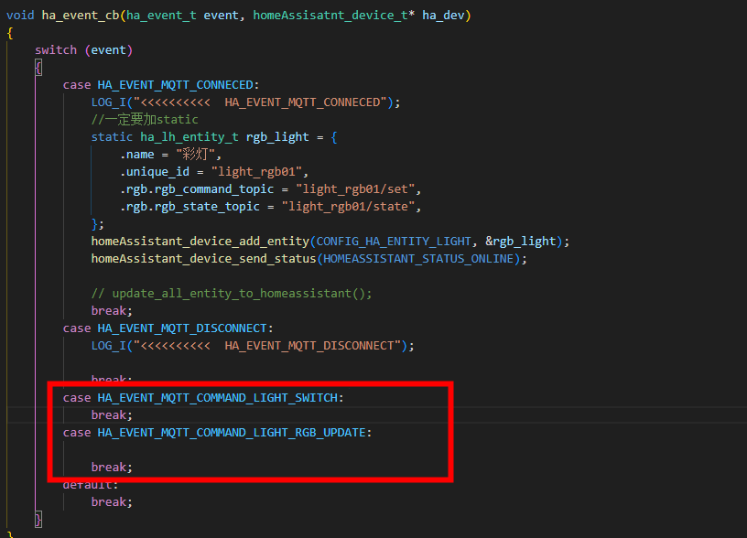Image resolution: width=747 pixels, height=538 pixels.
Task: Click the closing brace of the switch block
Action: (x=38, y=520)
